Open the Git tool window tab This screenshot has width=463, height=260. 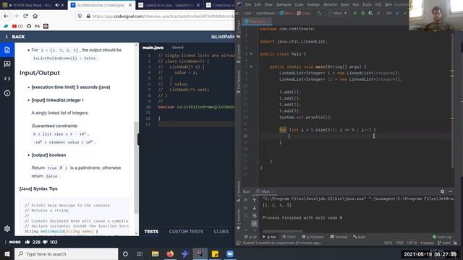(251, 237)
